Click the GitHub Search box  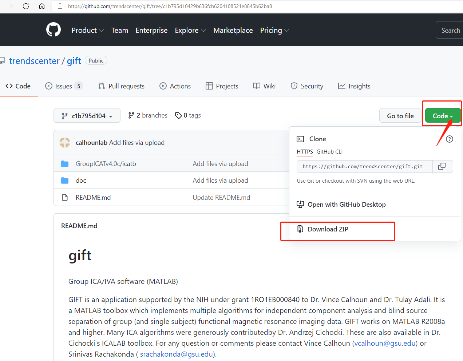450,30
